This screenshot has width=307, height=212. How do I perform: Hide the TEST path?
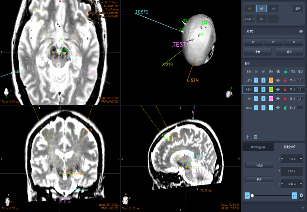tap(278, 99)
